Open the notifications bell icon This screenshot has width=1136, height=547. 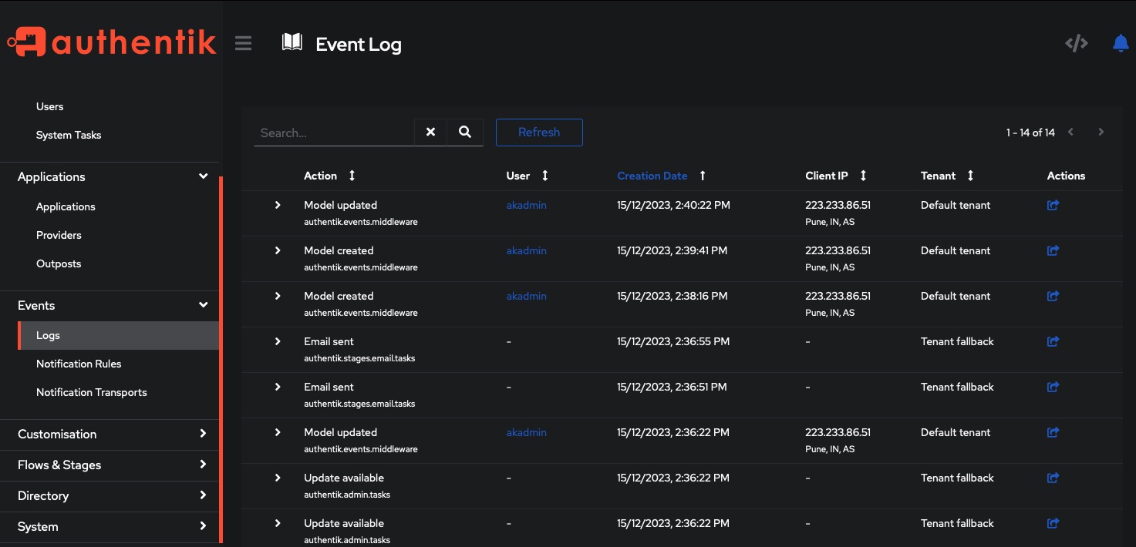1120,43
